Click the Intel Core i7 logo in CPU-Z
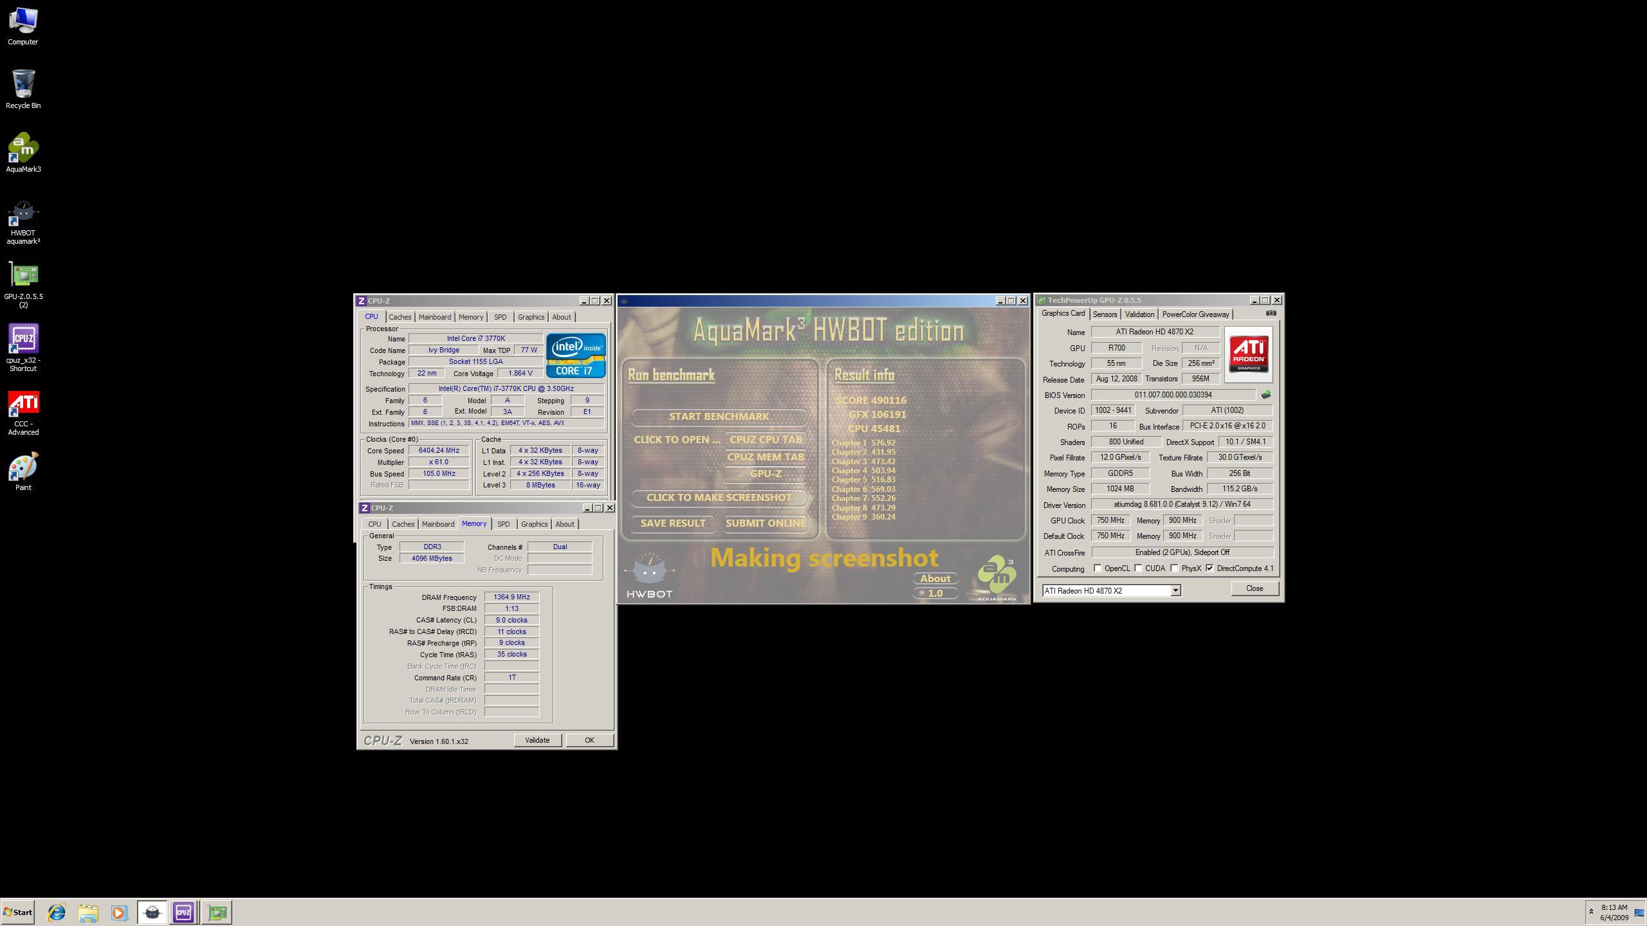 coord(576,355)
